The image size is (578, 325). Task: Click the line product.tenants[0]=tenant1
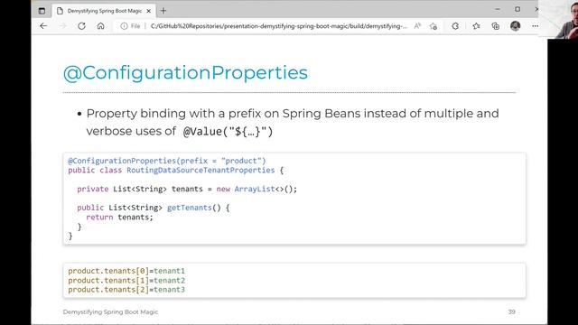[x=126, y=271]
